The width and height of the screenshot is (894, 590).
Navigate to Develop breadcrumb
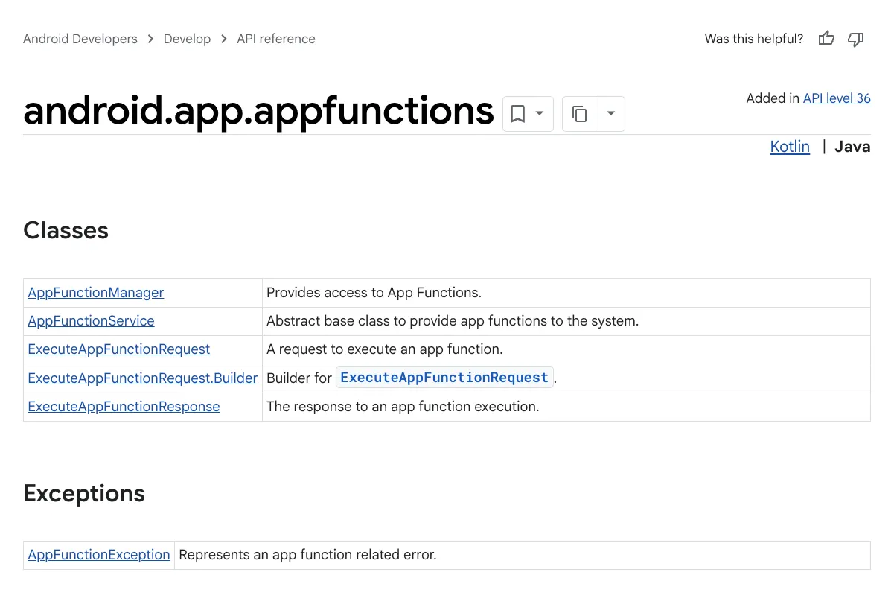[x=187, y=39]
